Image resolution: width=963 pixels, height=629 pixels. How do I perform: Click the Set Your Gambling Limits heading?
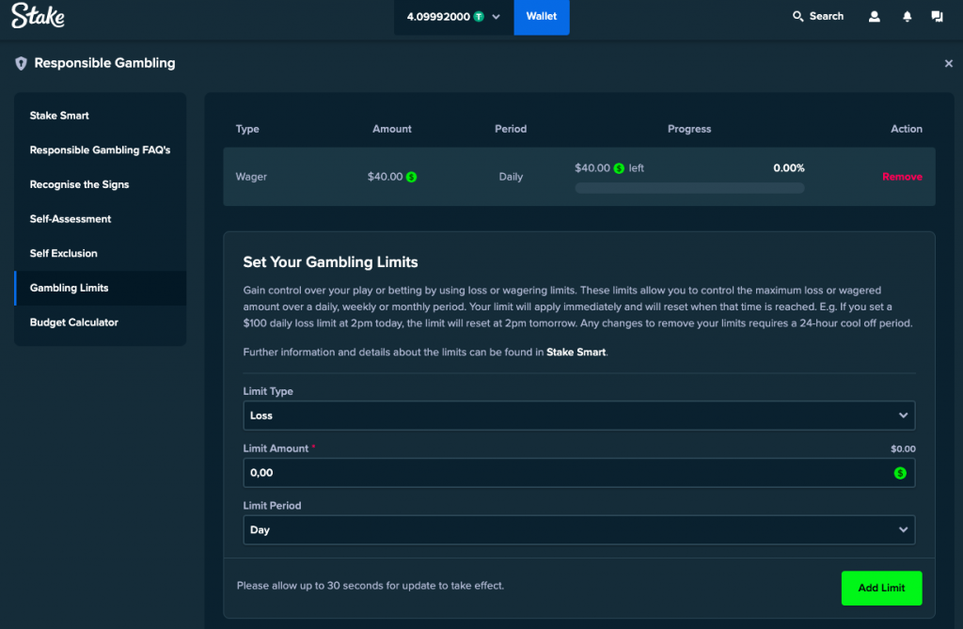tap(330, 262)
